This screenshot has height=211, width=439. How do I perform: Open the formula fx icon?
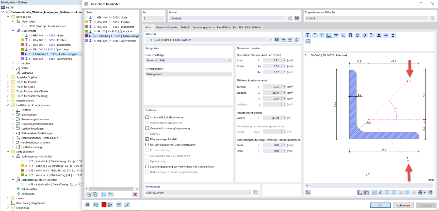point(127,205)
